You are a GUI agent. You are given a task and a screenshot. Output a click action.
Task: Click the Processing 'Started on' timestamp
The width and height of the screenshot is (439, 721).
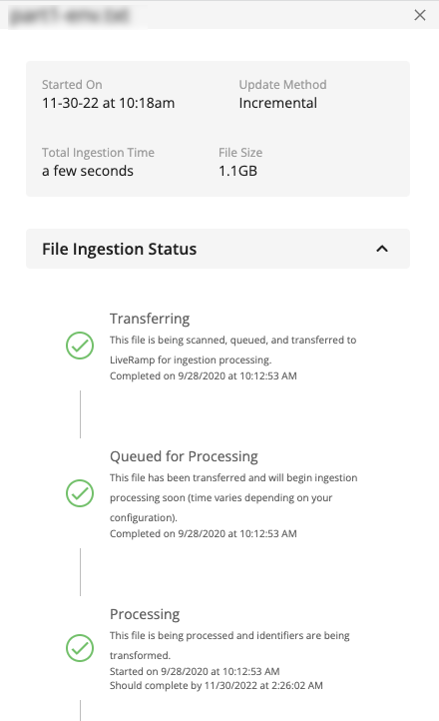pos(195,671)
